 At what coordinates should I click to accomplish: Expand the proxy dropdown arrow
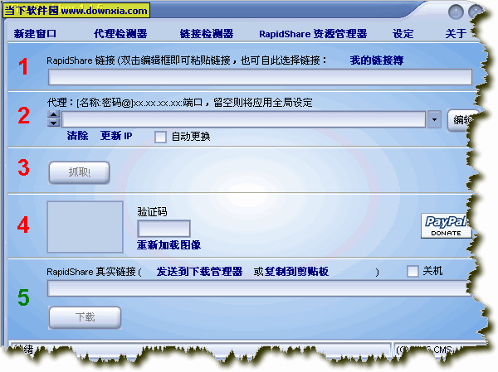pyautogui.click(x=434, y=119)
